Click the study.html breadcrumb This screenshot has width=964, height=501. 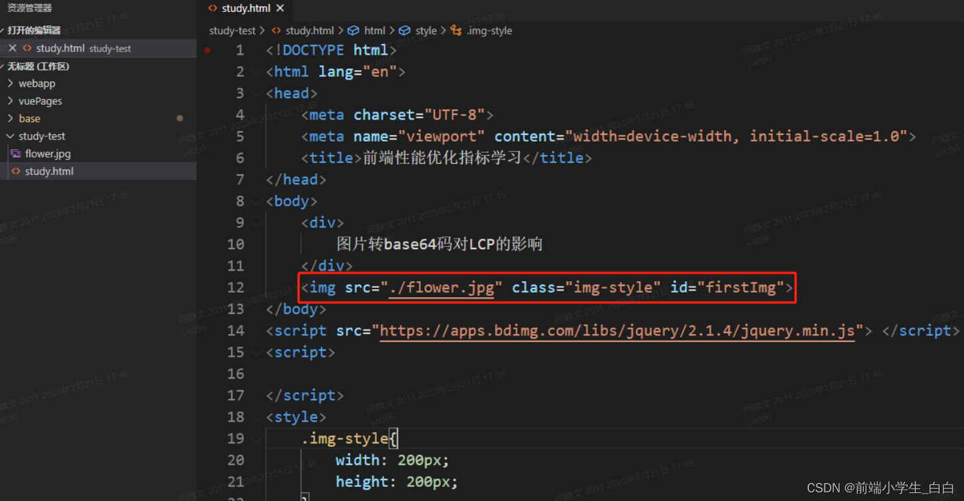[x=309, y=31]
